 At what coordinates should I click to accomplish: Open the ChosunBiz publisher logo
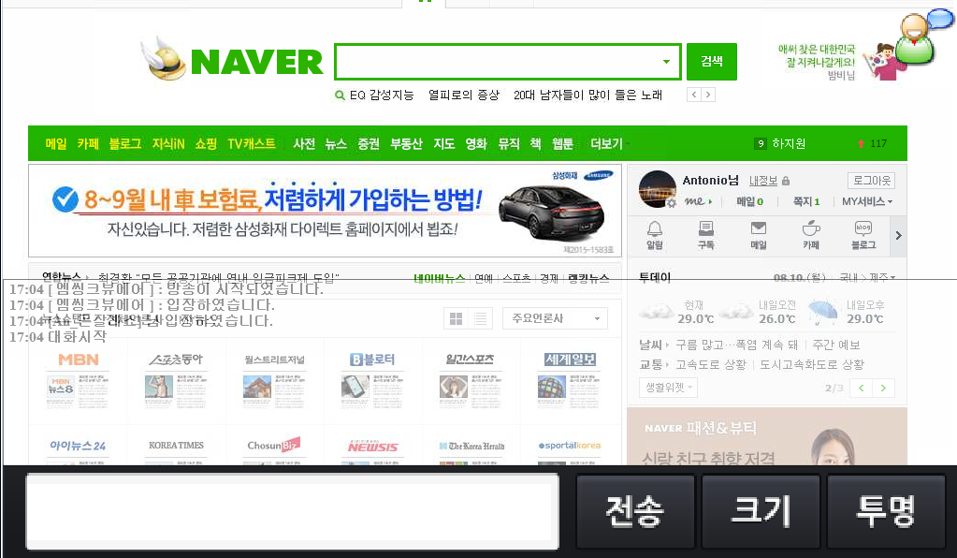pyautogui.click(x=274, y=445)
